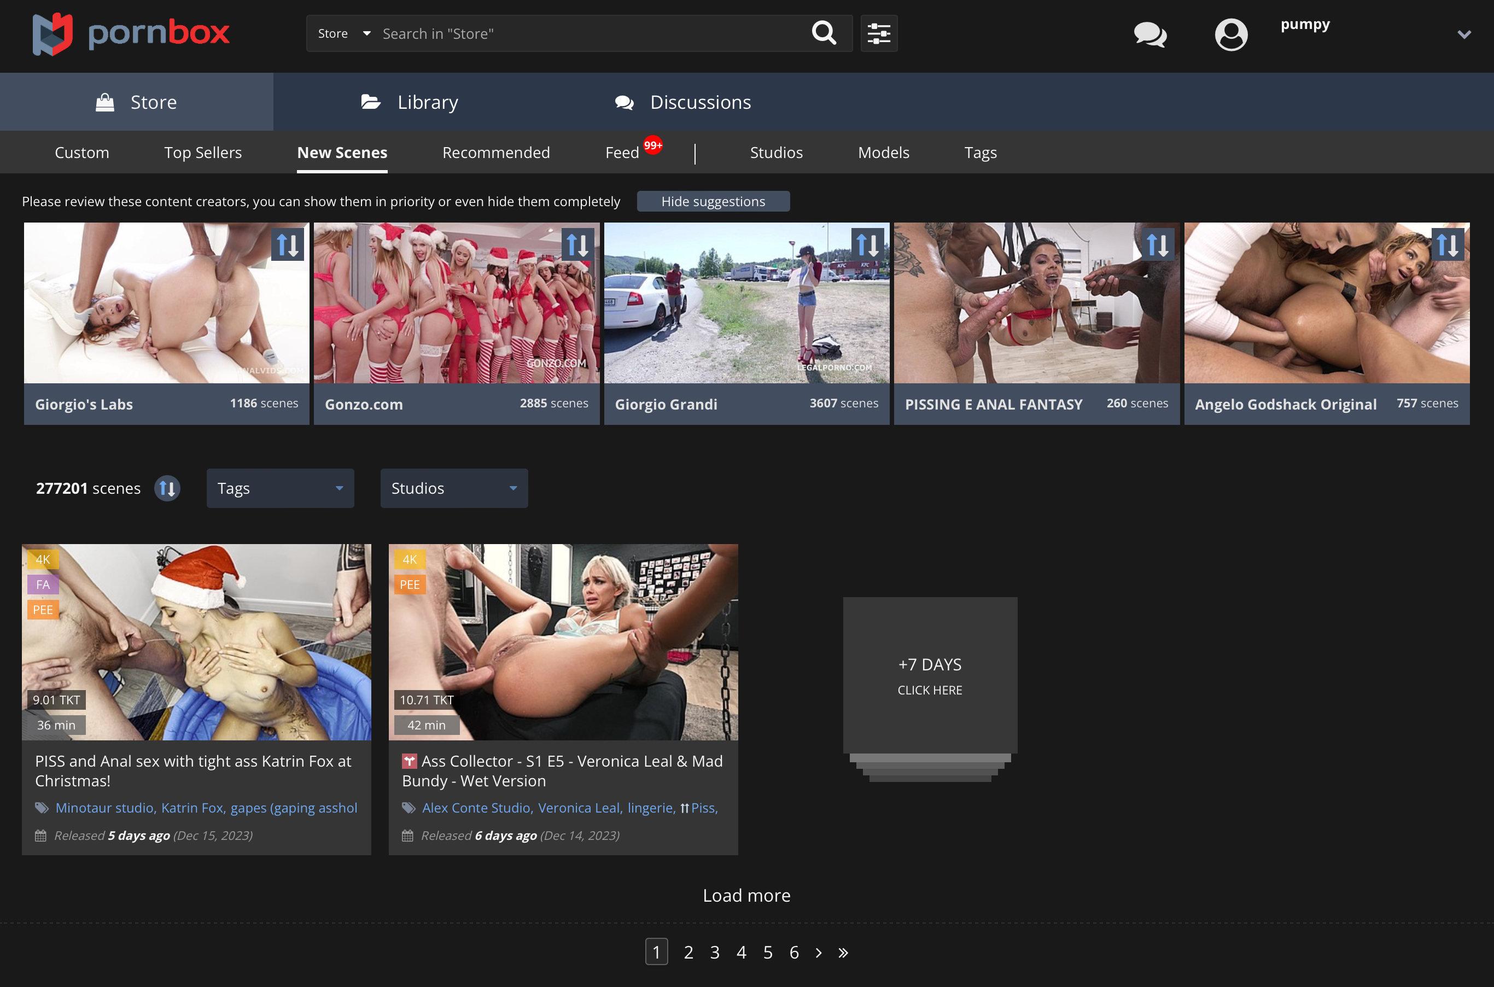Click the site logo in header
The width and height of the screenshot is (1494, 987).
131,34
